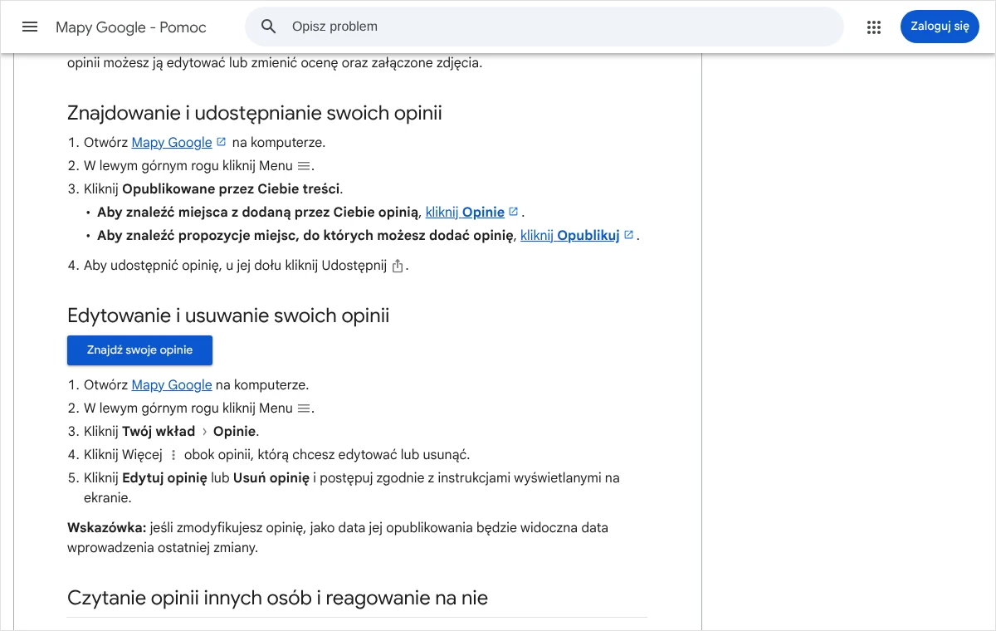Click the Menu icon in editing section step 2
The image size is (996, 631).
coord(304,408)
